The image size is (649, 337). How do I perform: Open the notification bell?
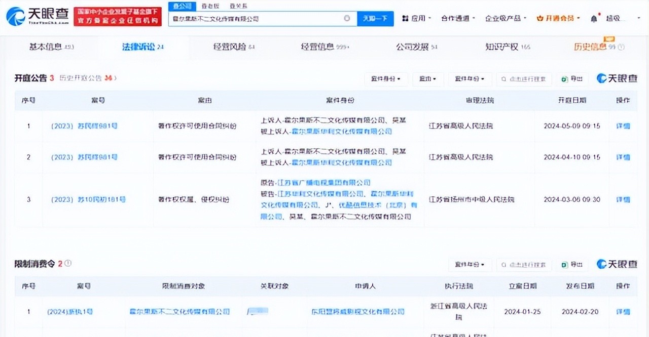[594, 18]
